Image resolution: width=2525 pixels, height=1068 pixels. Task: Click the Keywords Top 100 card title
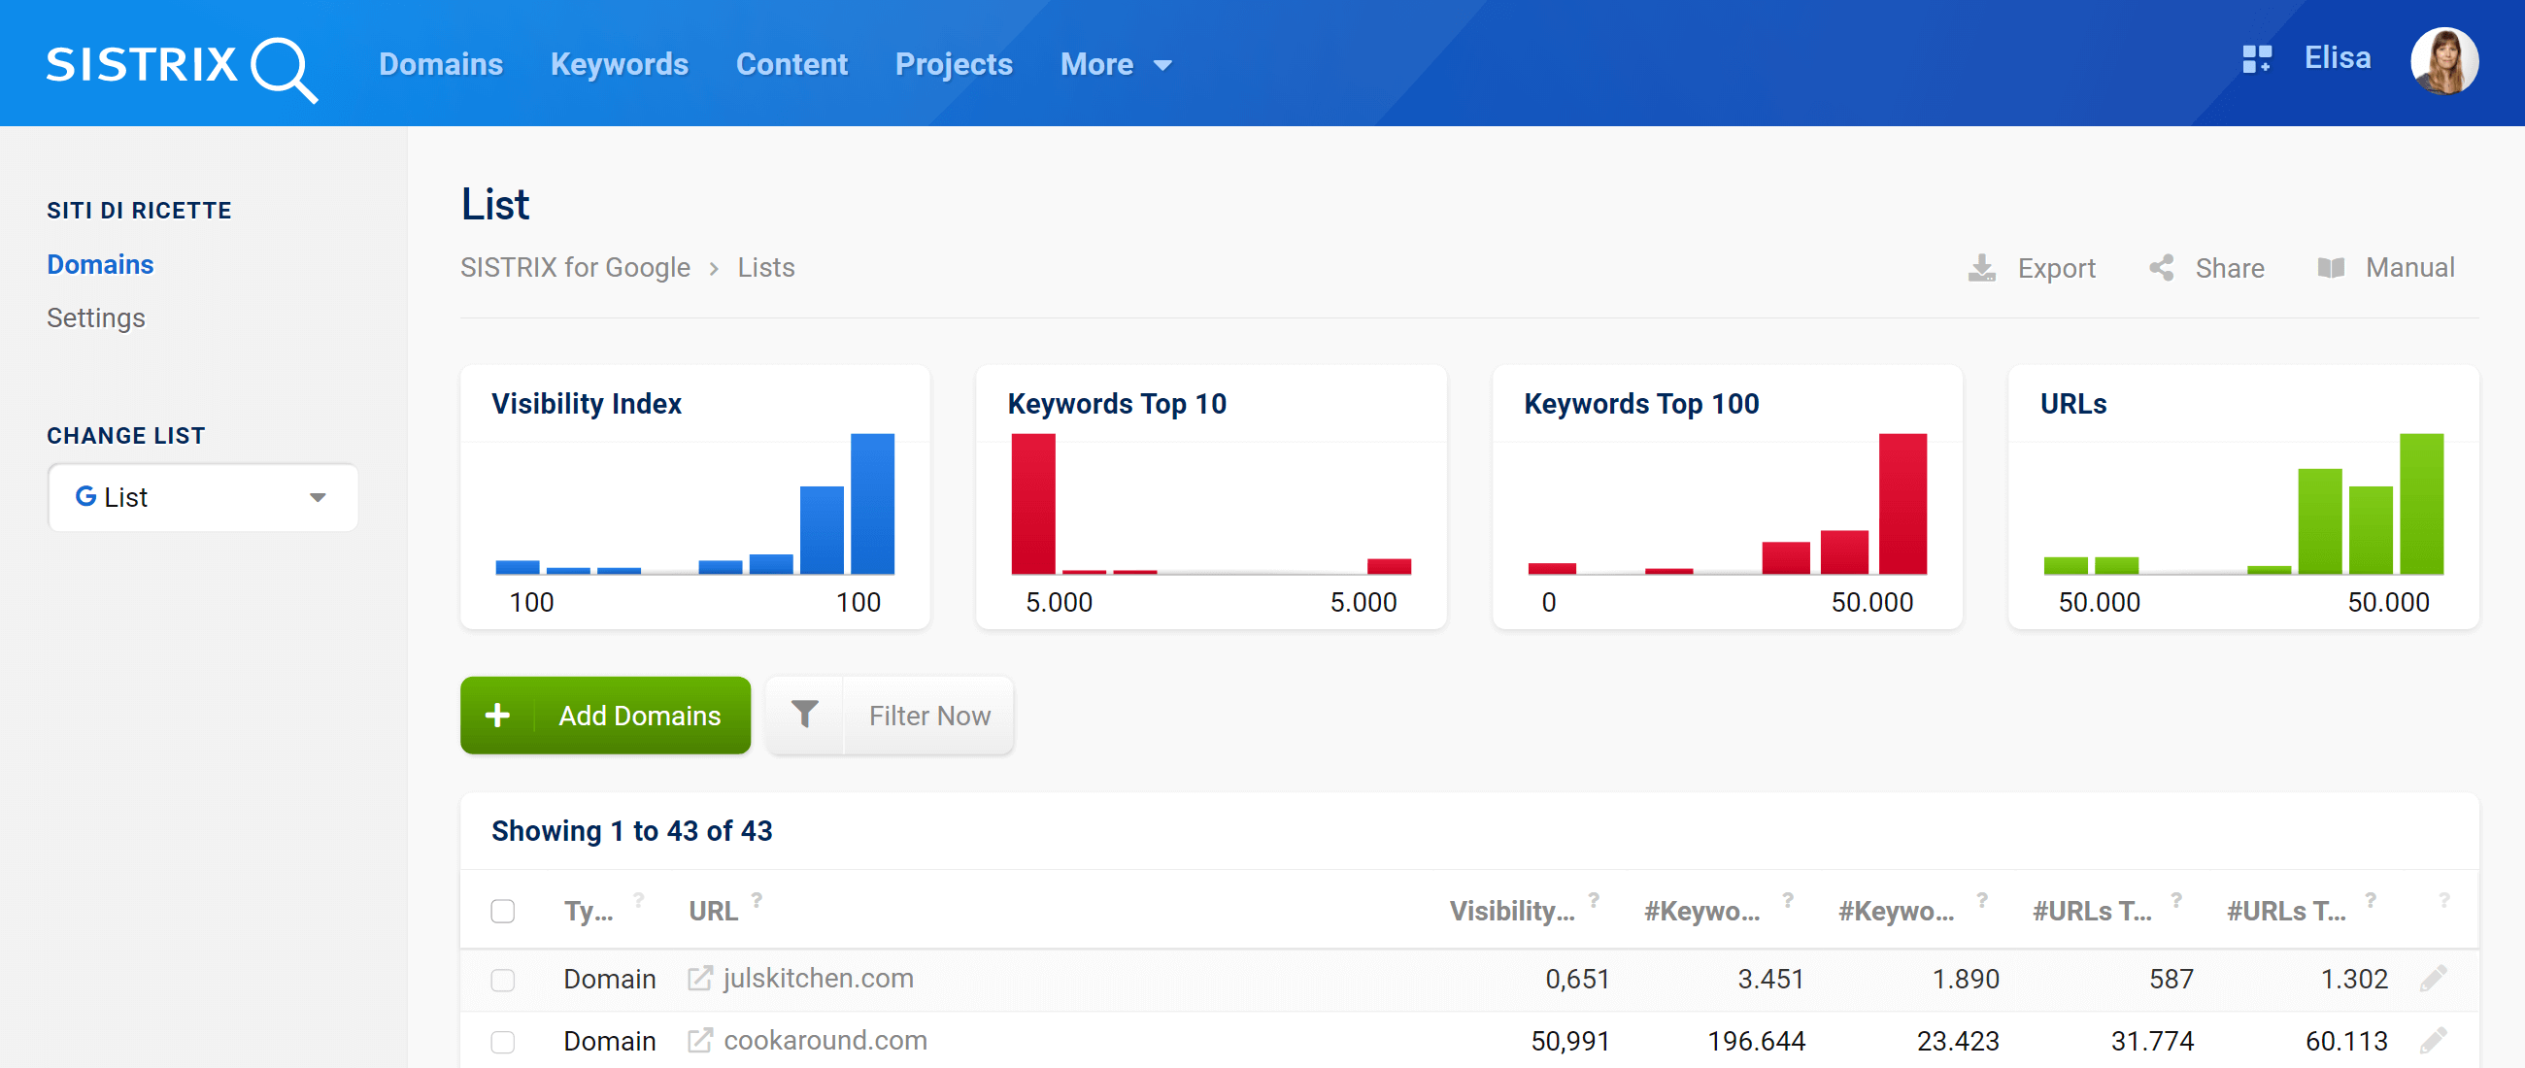click(x=1641, y=404)
